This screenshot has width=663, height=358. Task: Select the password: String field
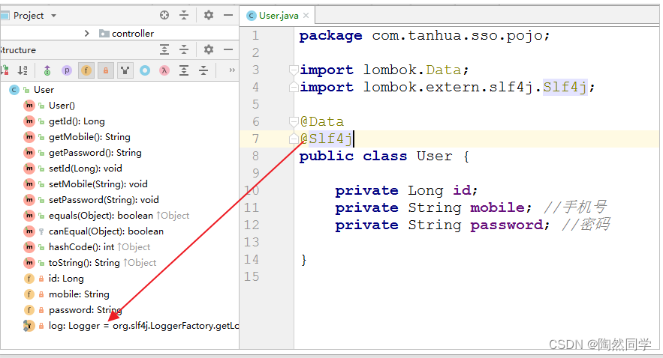85,310
